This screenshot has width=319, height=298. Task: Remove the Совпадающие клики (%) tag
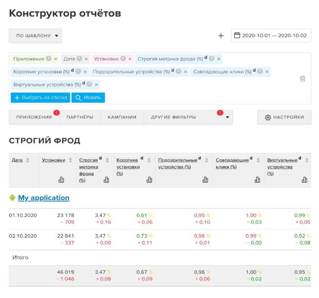(267, 72)
